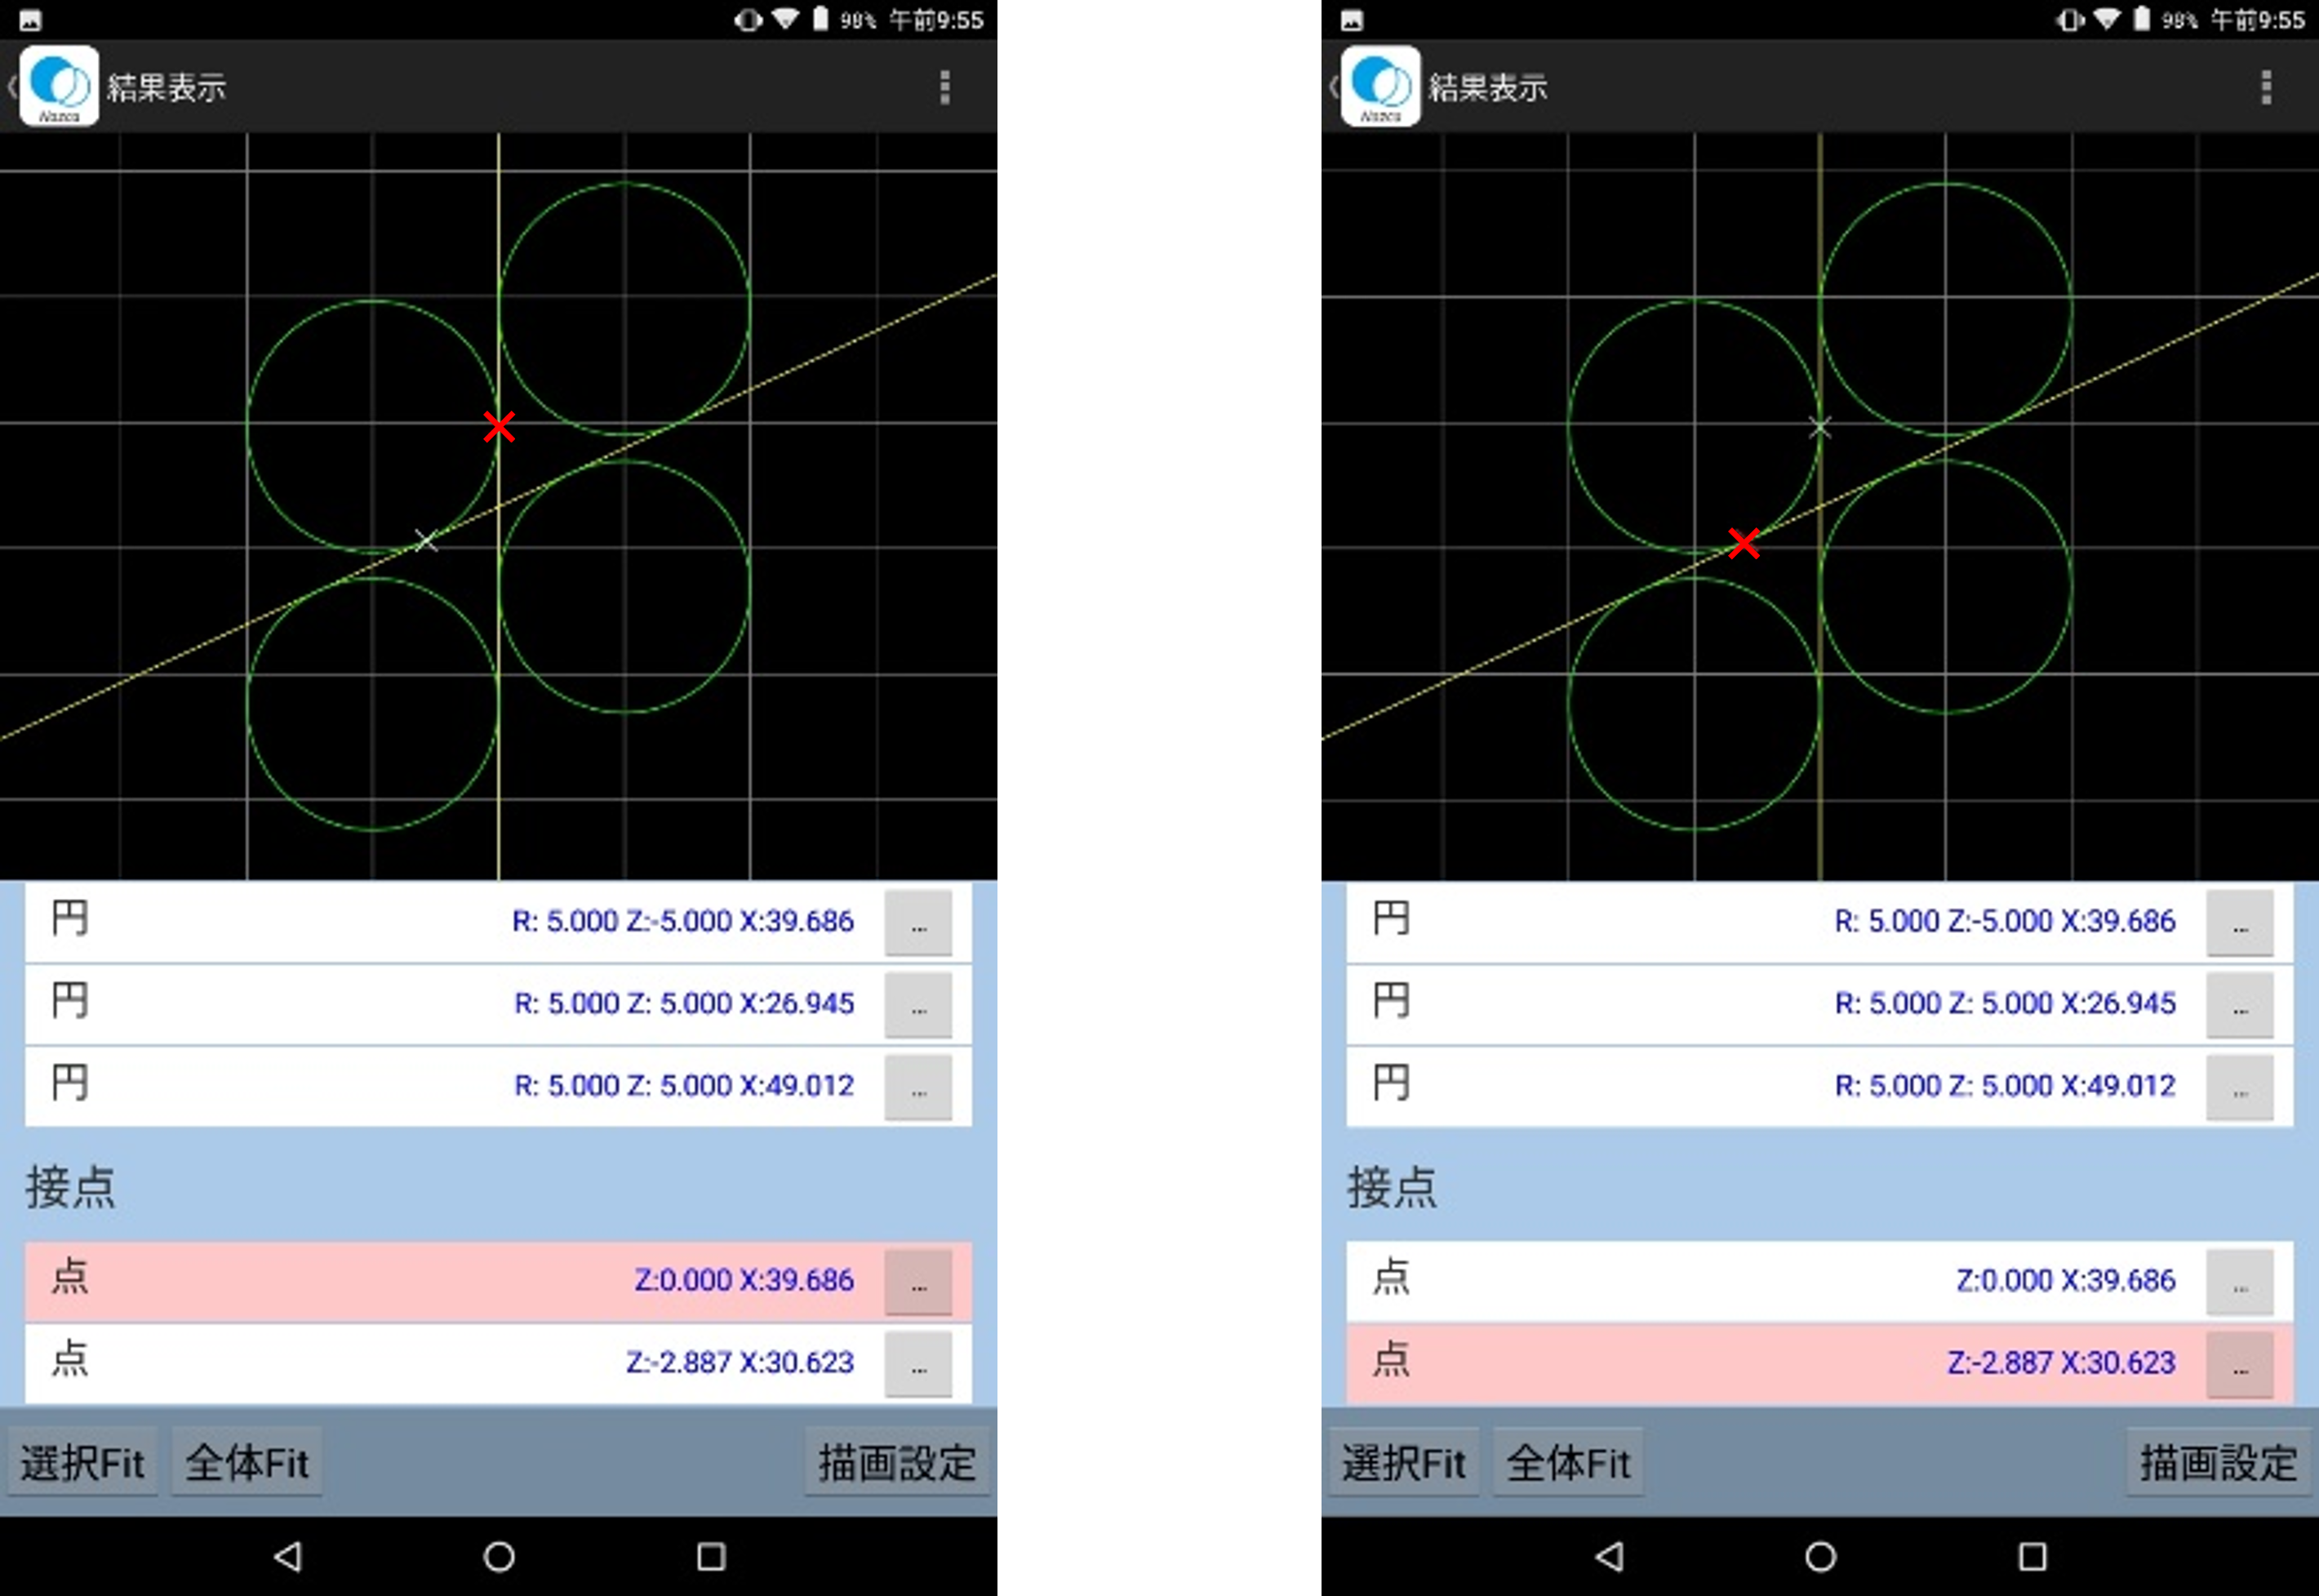Tap the Nazca app icon in right screen

pos(1380,86)
